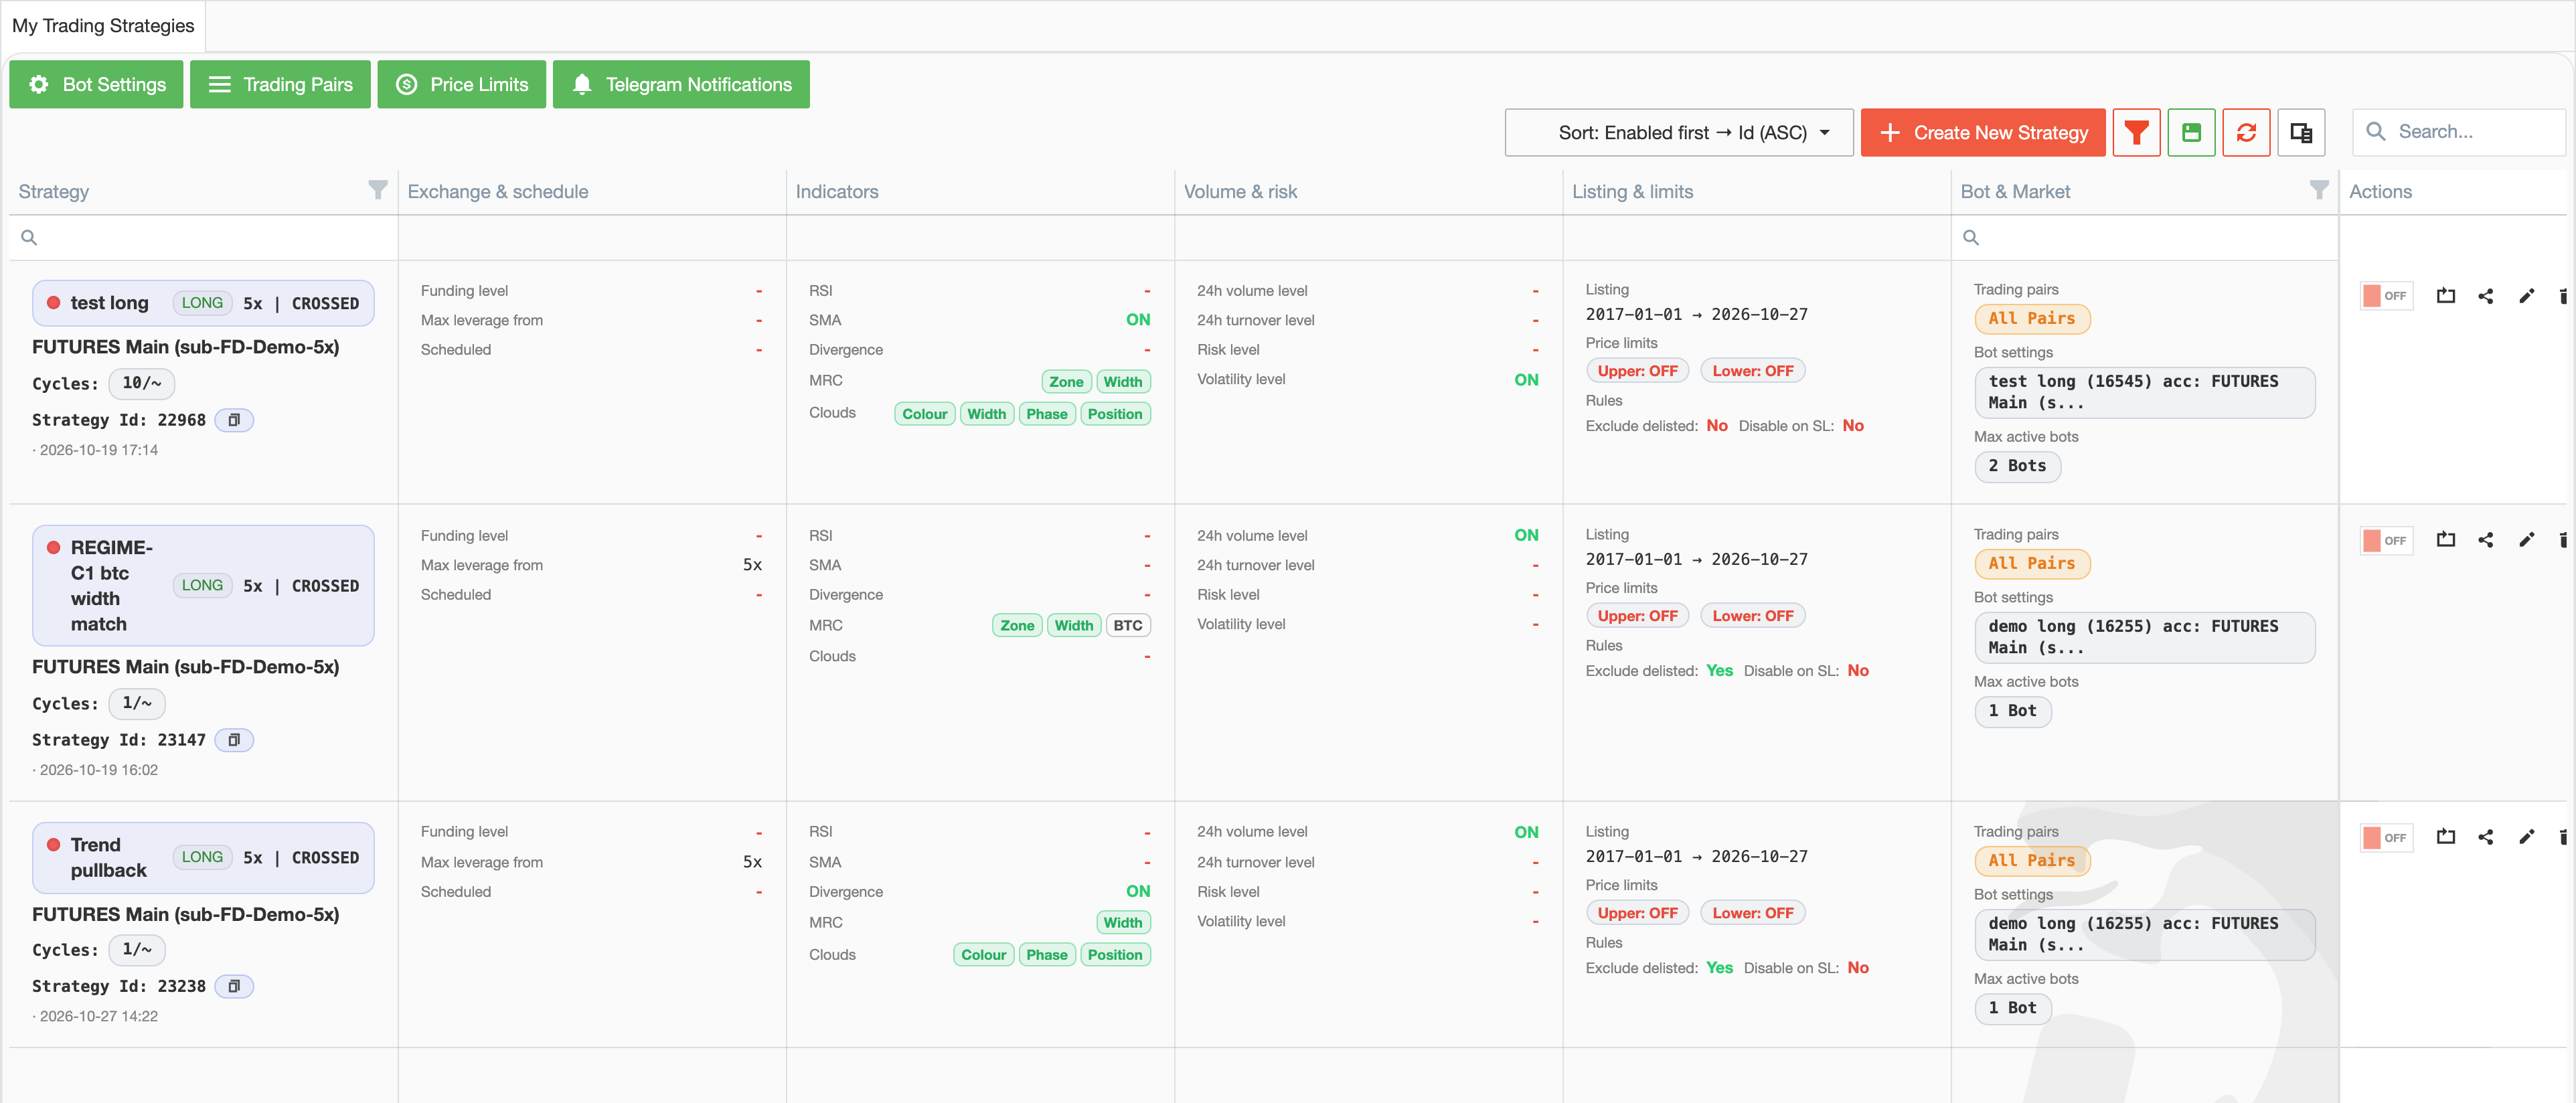
Task: Copy Strategy Id 22968
Action: [x=234, y=420]
